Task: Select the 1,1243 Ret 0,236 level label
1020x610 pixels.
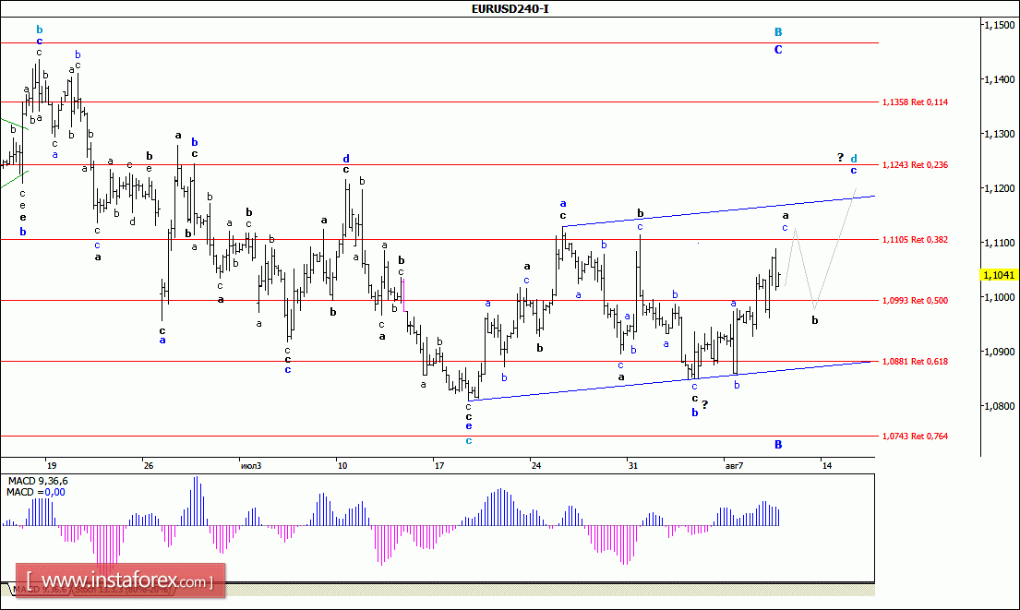Action: click(915, 165)
